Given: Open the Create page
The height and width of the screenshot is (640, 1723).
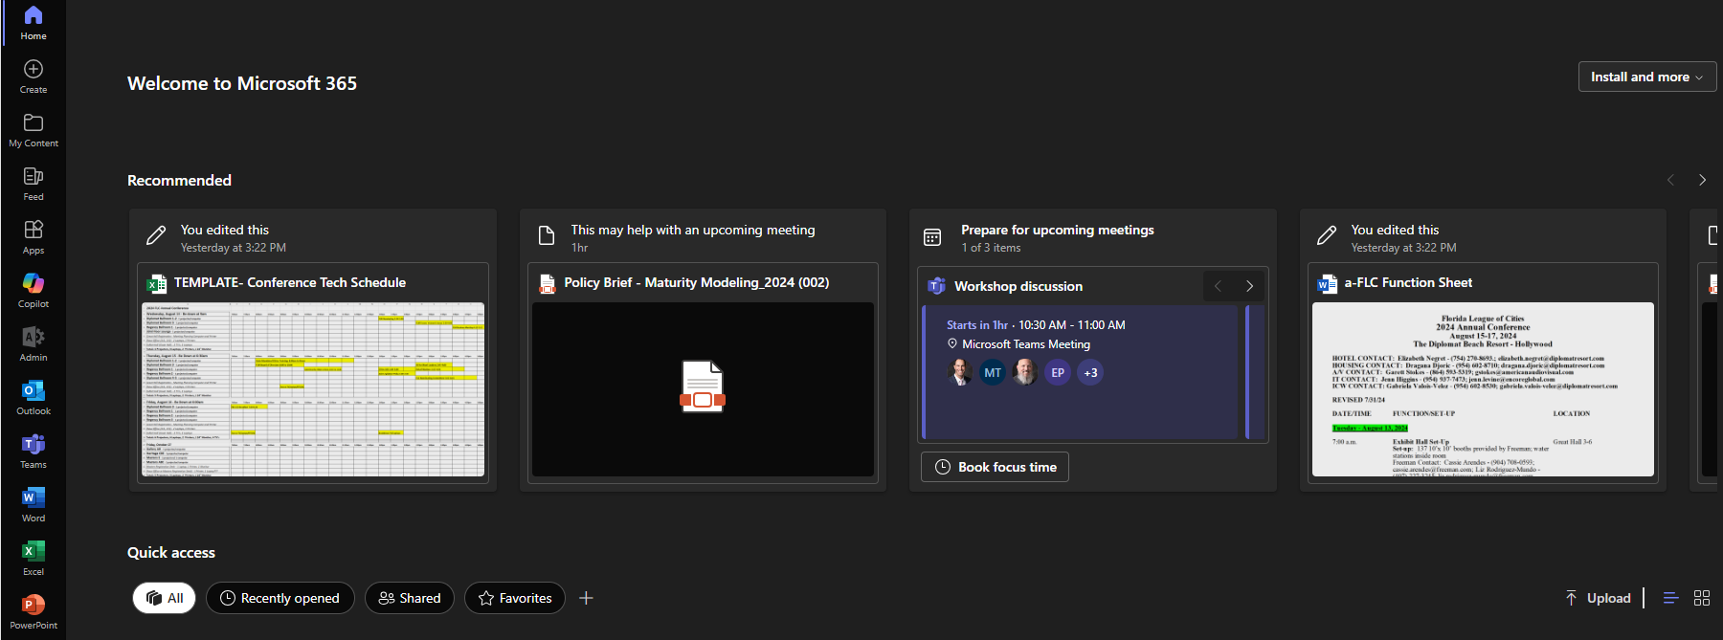Looking at the screenshot, I should coord(34,77).
